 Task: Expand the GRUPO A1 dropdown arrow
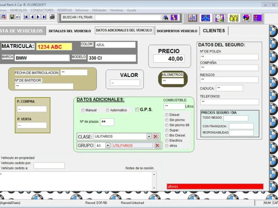(x=108, y=146)
